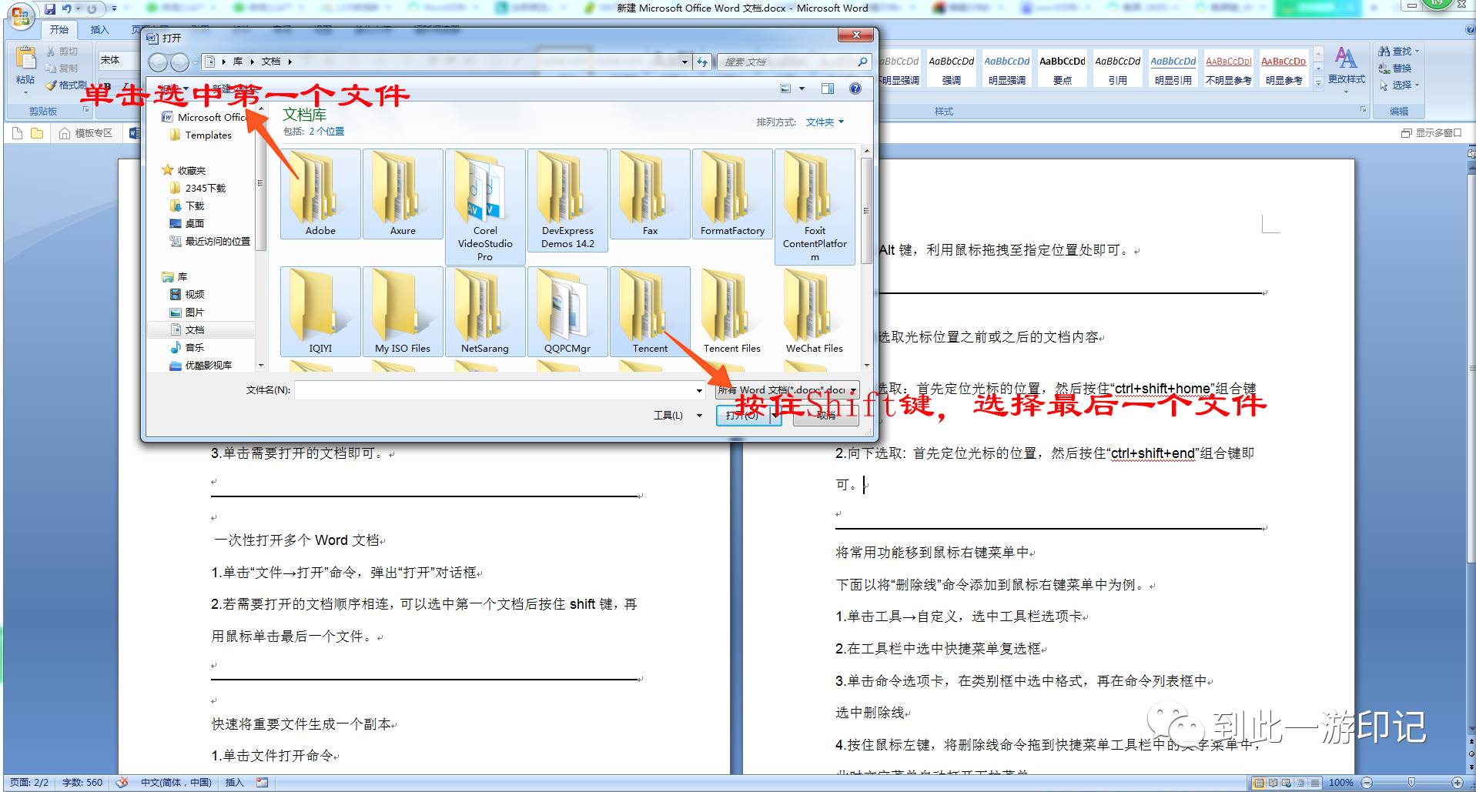Click the 剪切 (Cut) scissors button
Image resolution: width=1476 pixels, height=792 pixels.
62,52
